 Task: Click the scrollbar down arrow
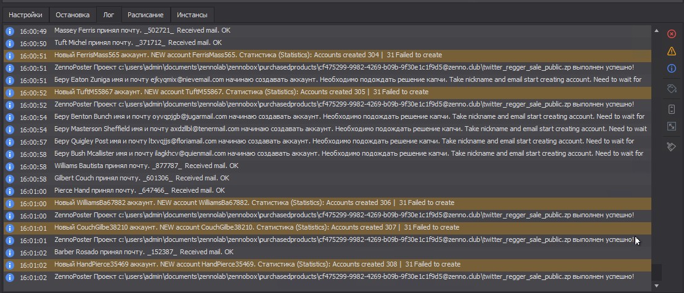point(656,286)
